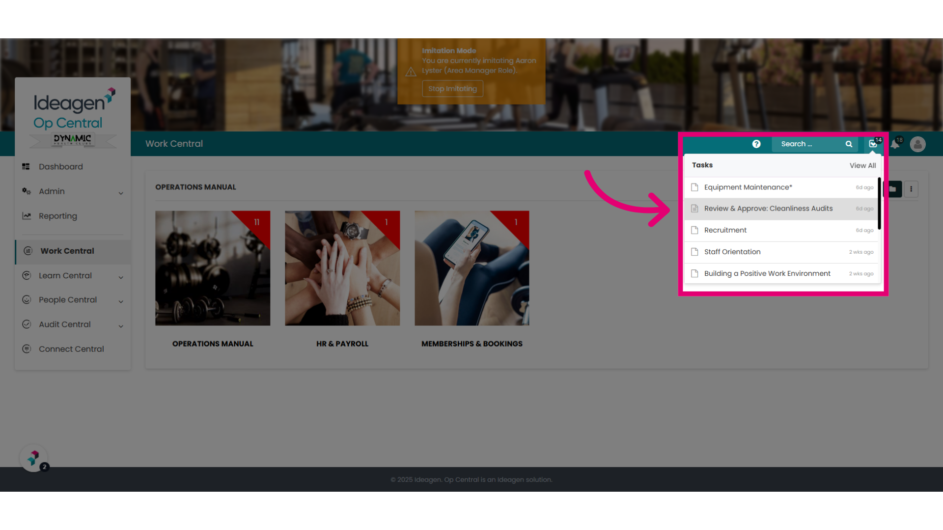Viewport: 943px width, 530px height.
Task: Click the Work Central page title
Action: point(174,144)
